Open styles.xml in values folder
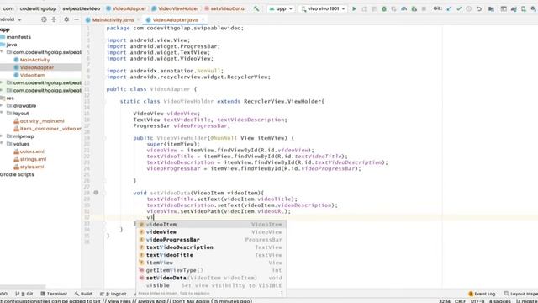538x303 pixels. pyautogui.click(x=29, y=167)
